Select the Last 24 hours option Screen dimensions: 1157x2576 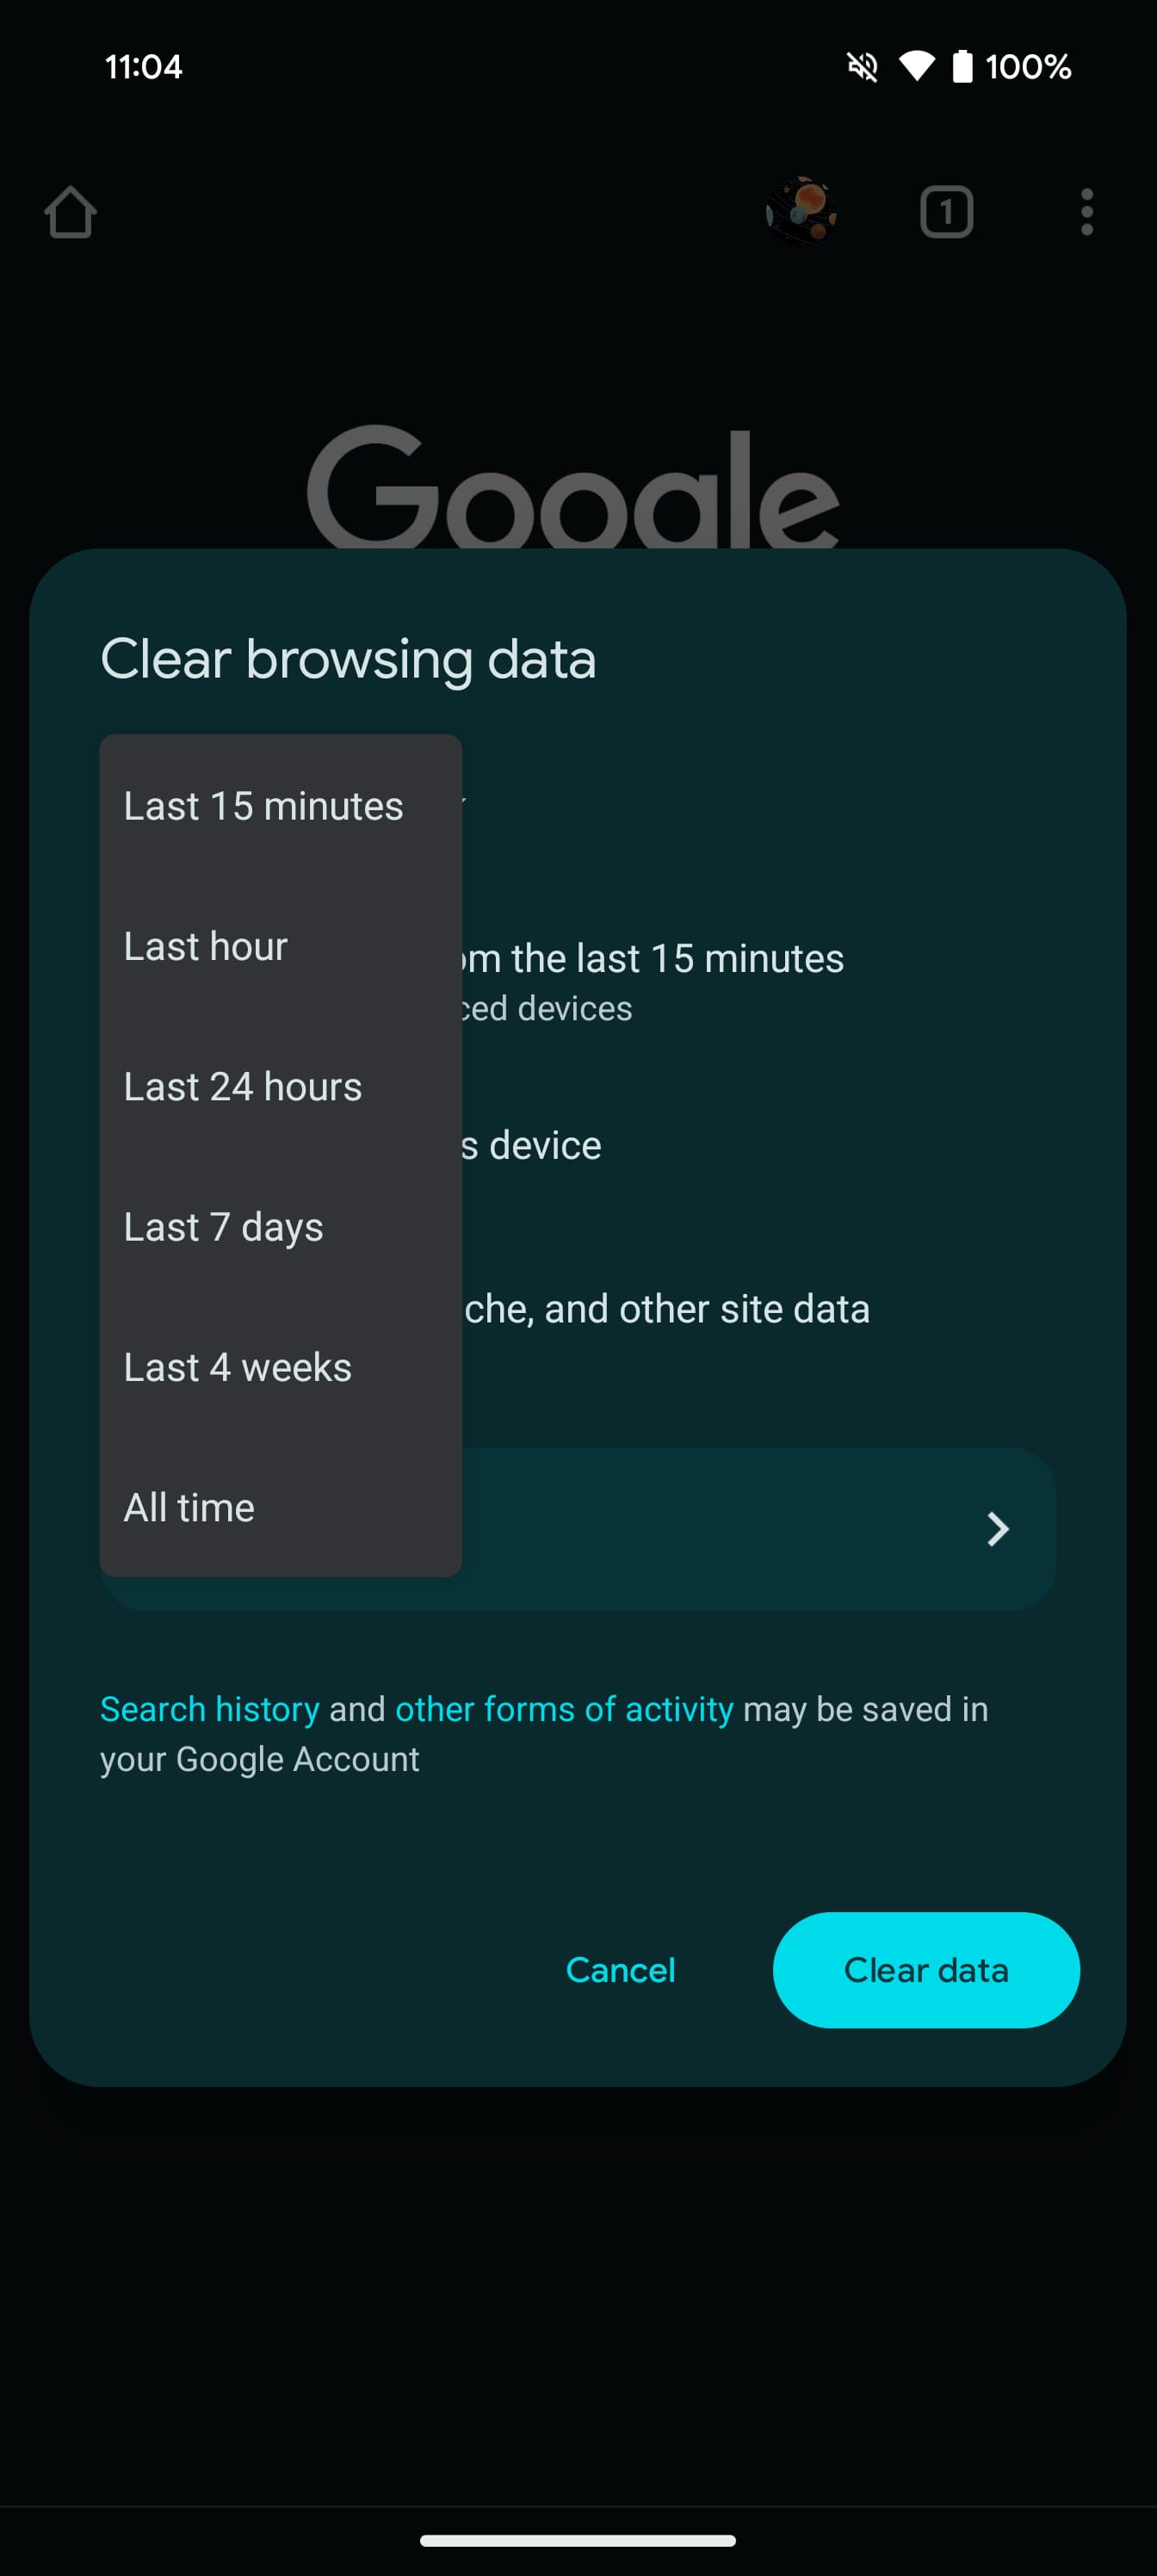pos(242,1086)
